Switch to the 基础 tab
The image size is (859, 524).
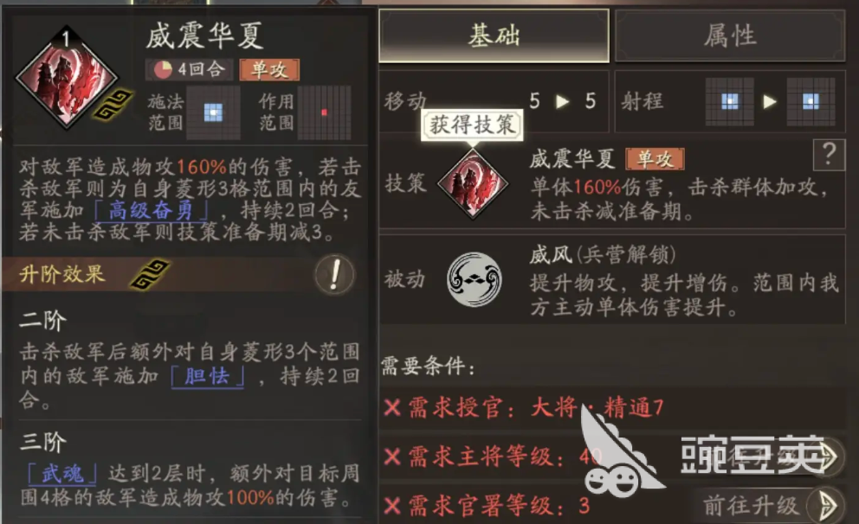(x=494, y=35)
